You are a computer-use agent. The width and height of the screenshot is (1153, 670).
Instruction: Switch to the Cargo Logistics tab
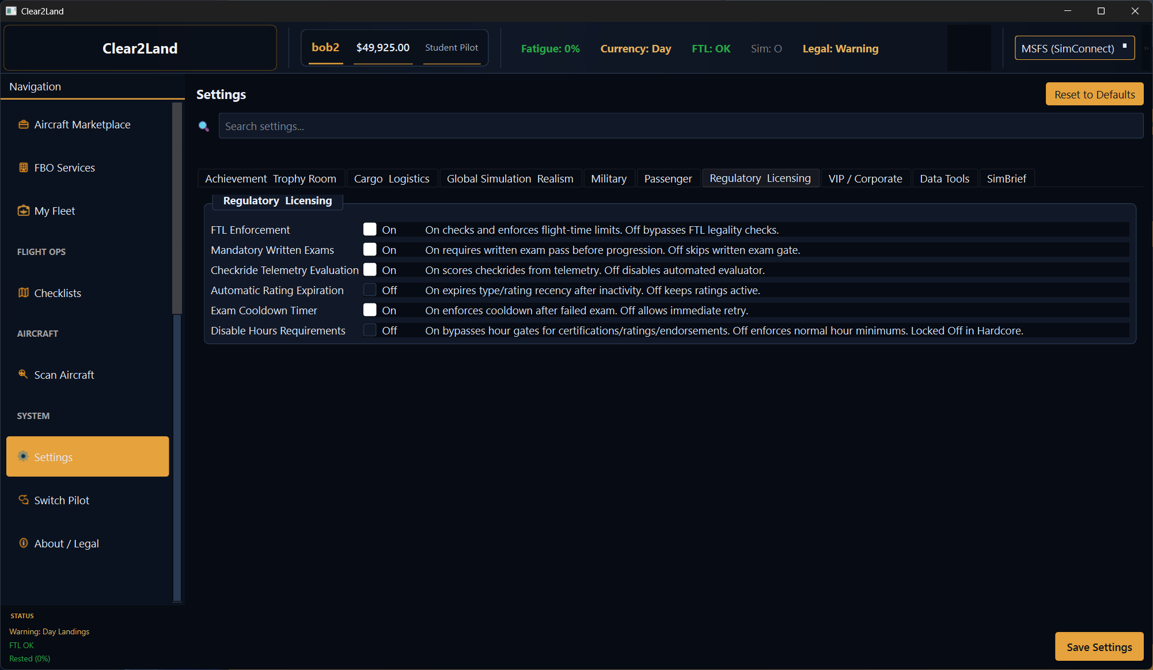[392, 178]
